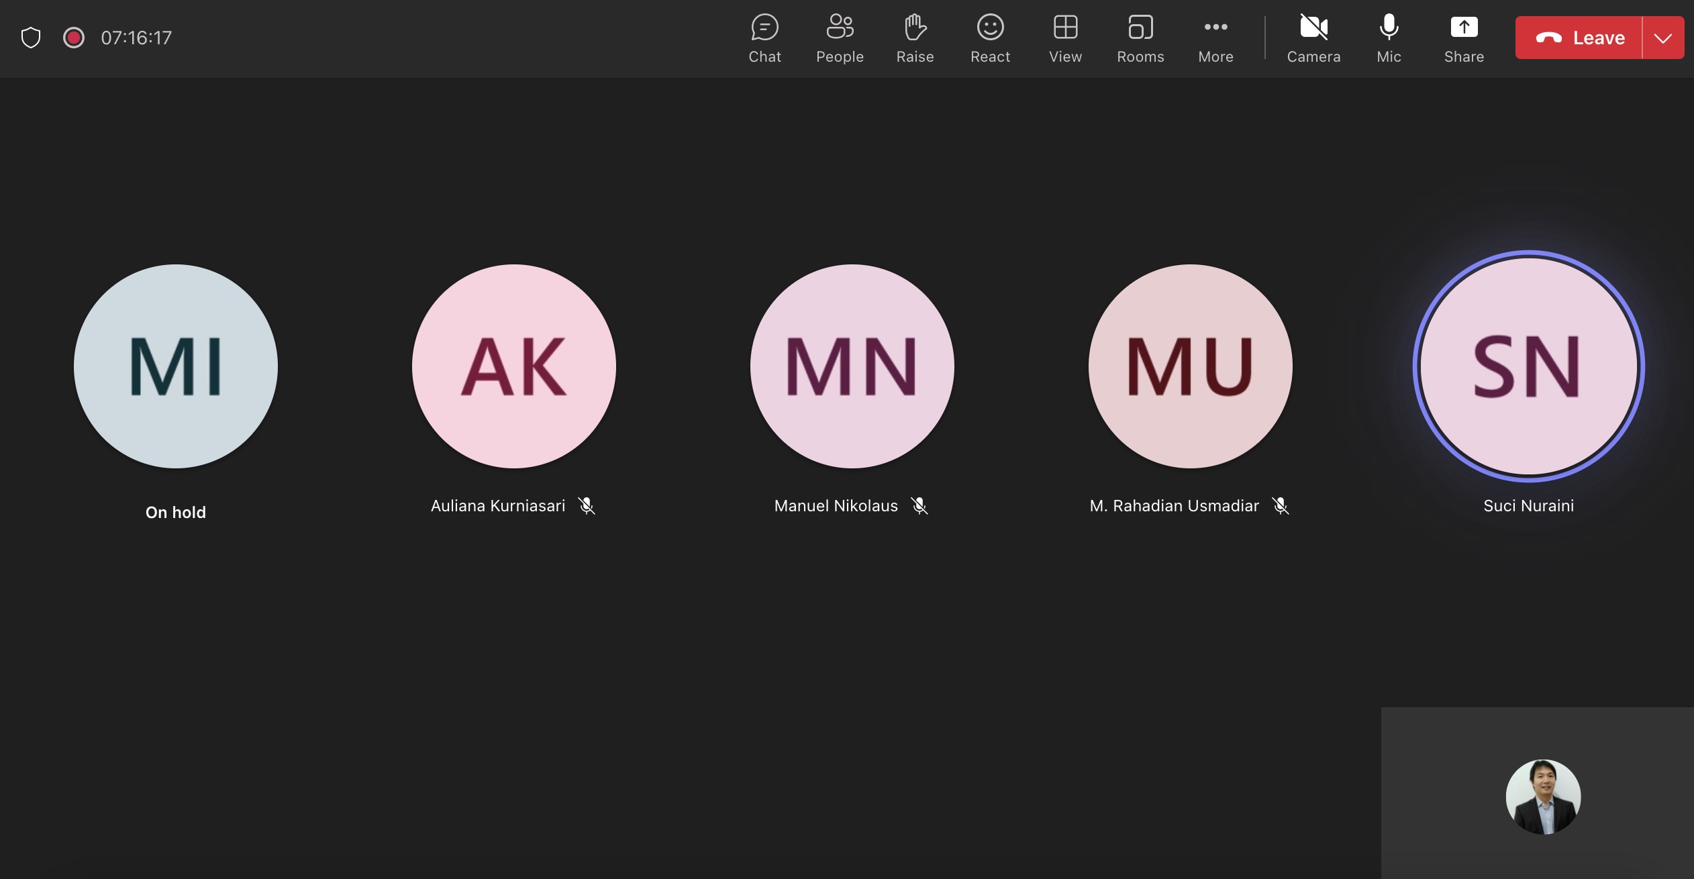Raise your hand in the meeting
This screenshot has width=1694, height=879.
(x=915, y=38)
